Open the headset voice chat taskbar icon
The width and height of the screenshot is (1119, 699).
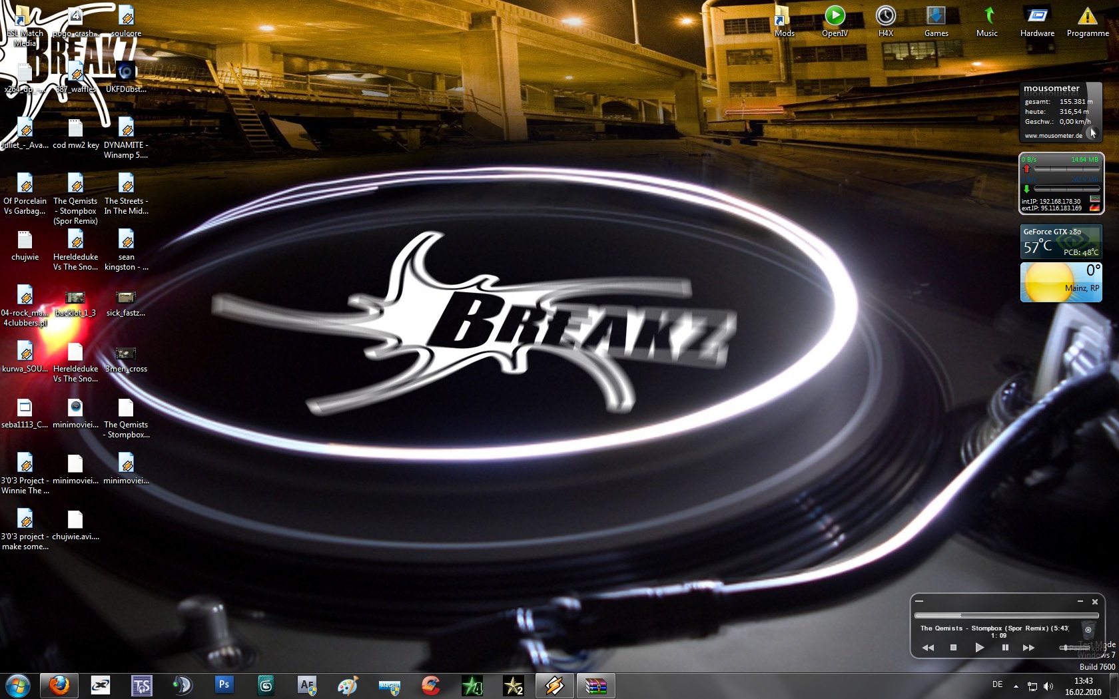(x=183, y=685)
